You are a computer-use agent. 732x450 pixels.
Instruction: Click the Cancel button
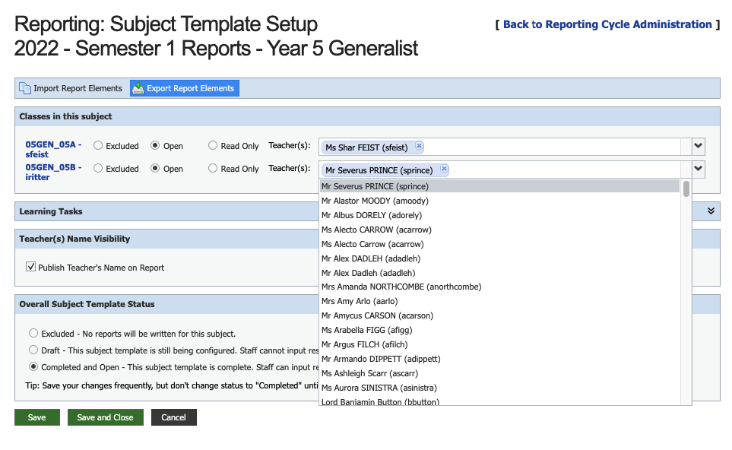(x=173, y=417)
